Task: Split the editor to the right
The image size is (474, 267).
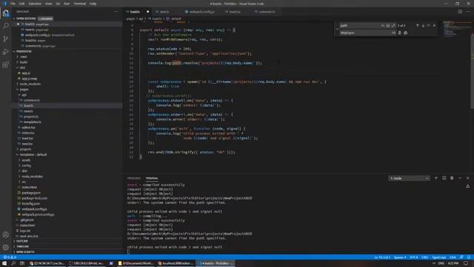Action: point(460,12)
